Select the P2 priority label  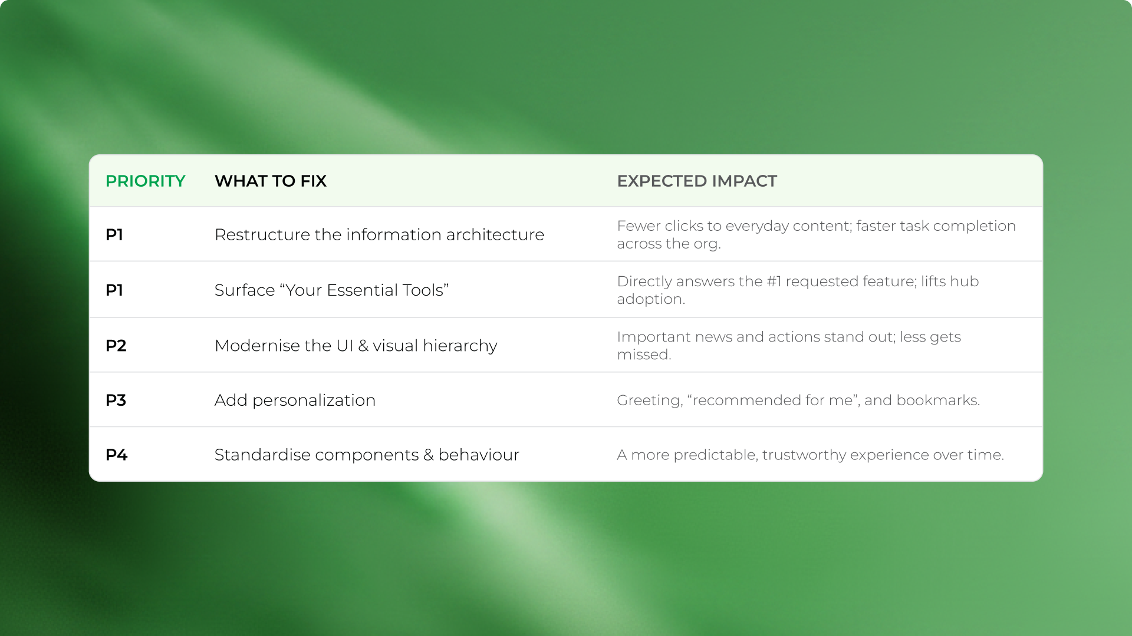point(116,345)
